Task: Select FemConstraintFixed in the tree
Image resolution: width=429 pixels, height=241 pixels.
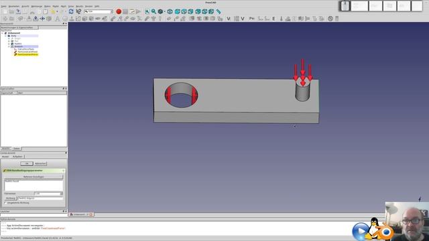Action: tap(27, 52)
